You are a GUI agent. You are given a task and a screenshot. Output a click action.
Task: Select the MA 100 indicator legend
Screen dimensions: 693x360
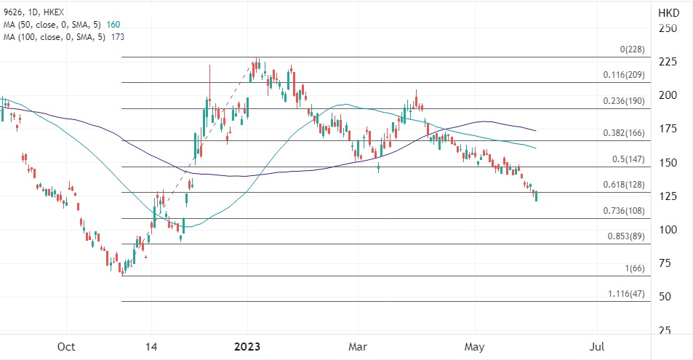pos(64,37)
